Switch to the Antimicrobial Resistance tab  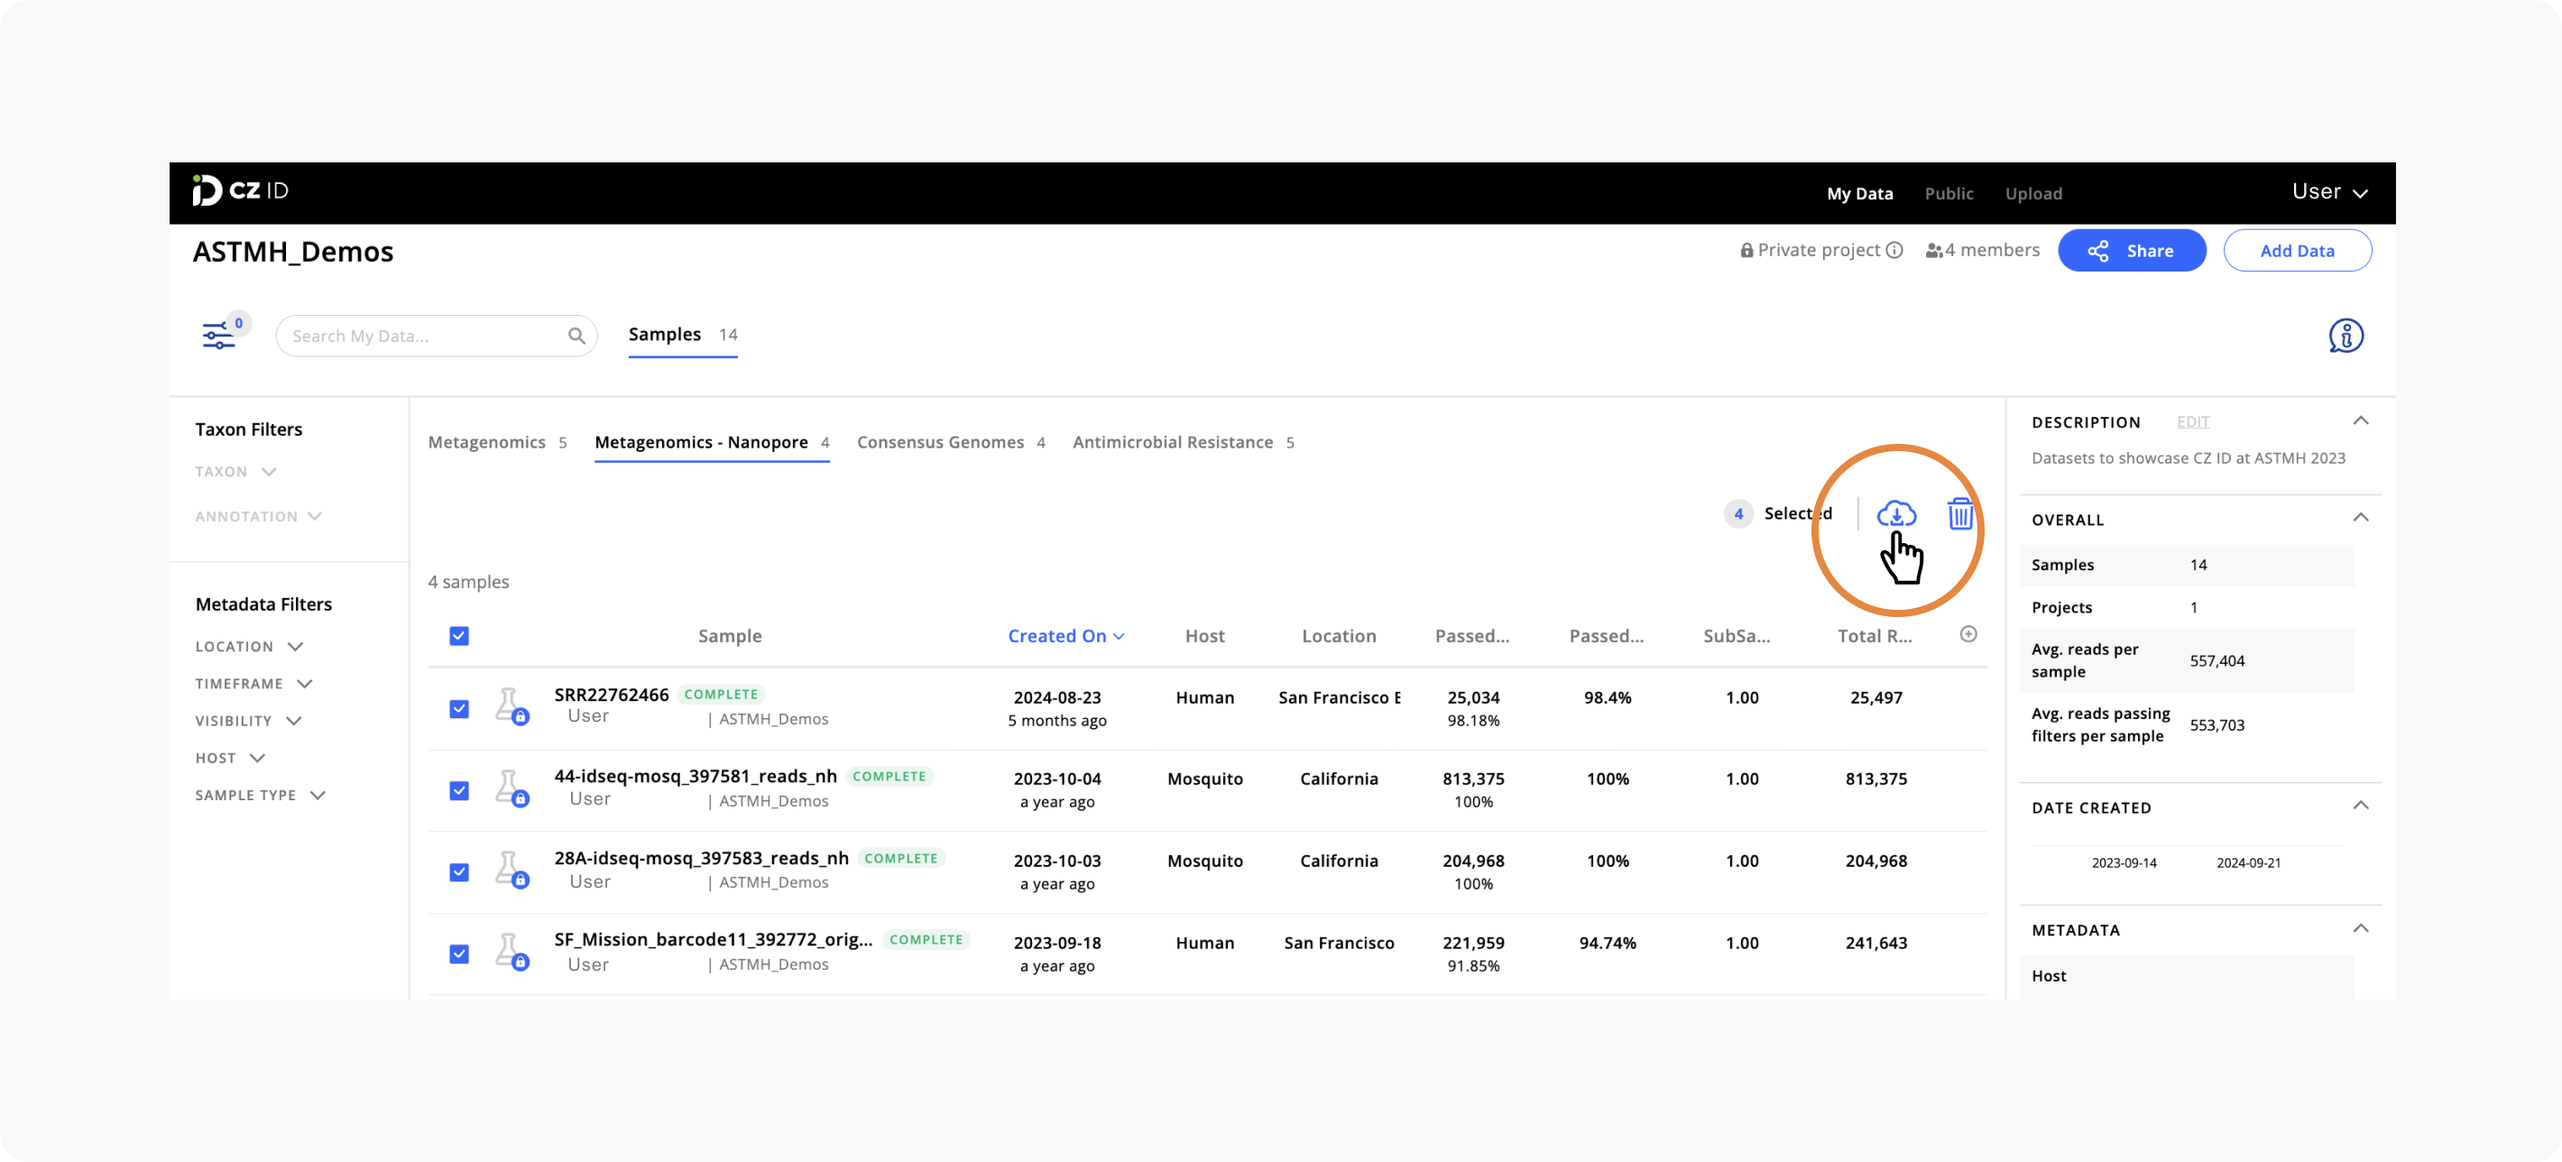click(x=1183, y=442)
